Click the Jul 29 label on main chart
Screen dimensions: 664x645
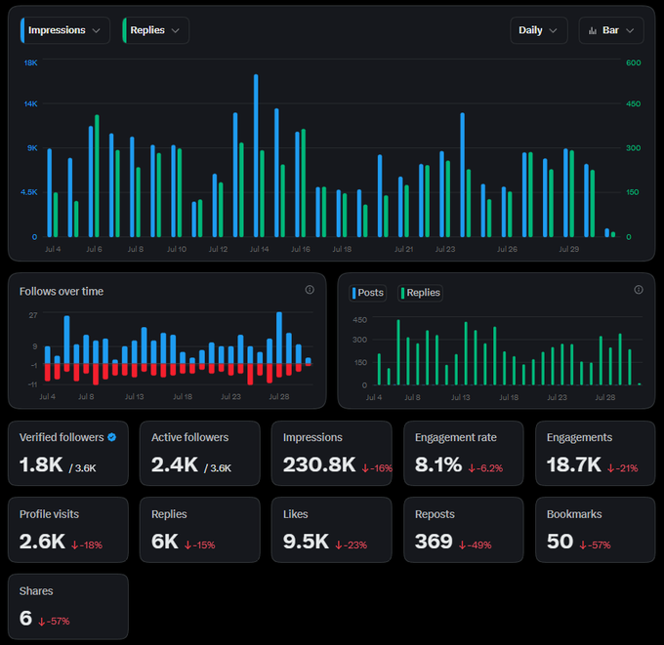(x=568, y=249)
